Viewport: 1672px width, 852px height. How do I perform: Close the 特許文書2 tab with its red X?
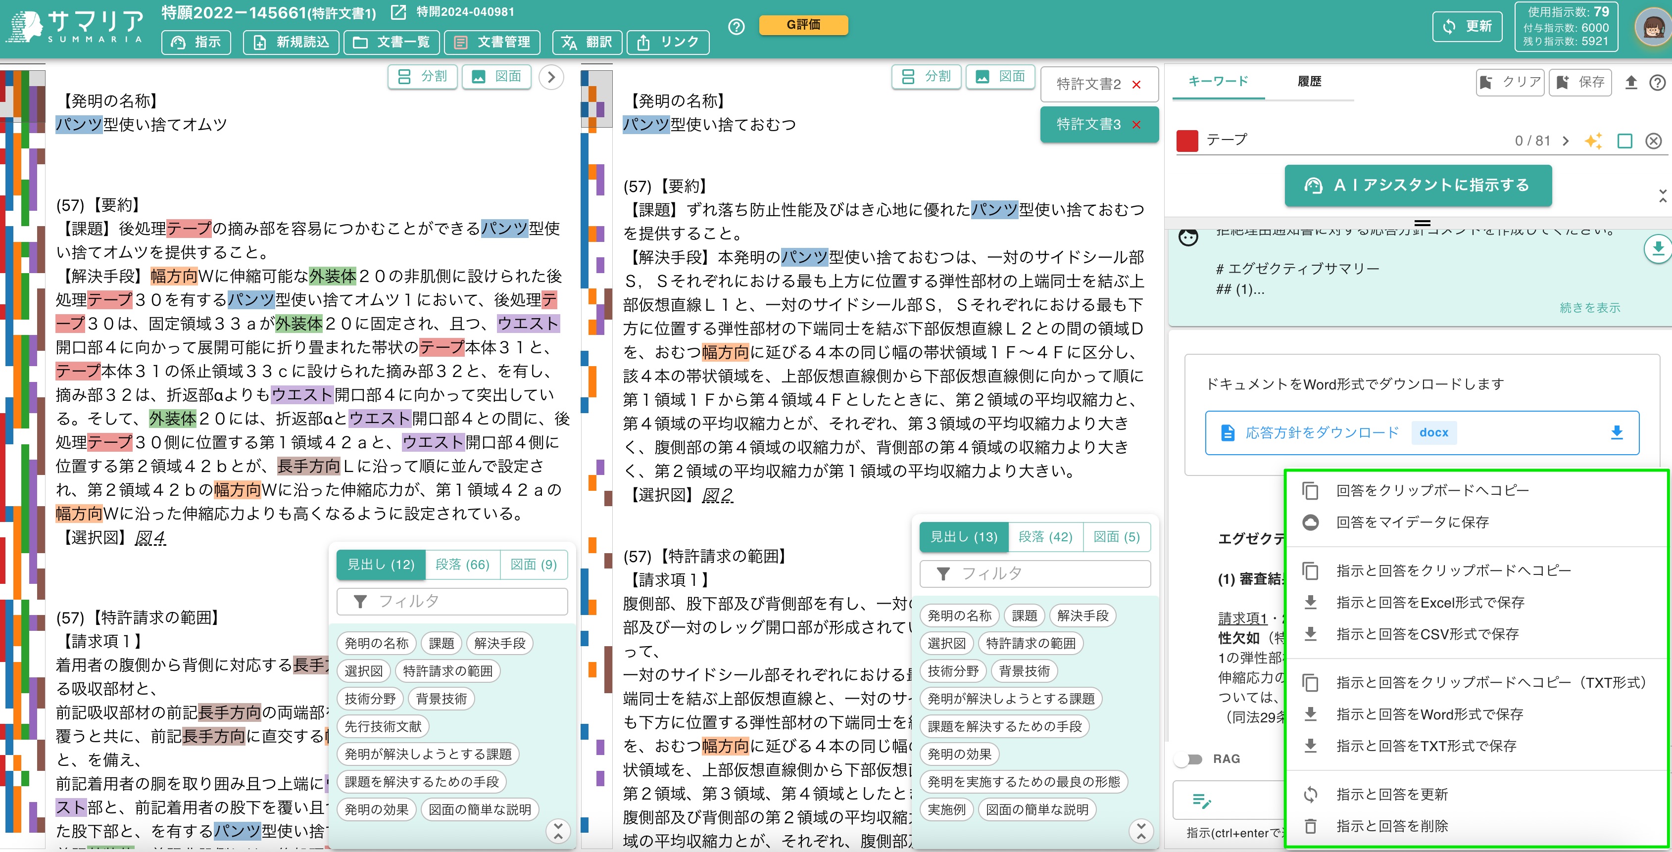[1136, 84]
